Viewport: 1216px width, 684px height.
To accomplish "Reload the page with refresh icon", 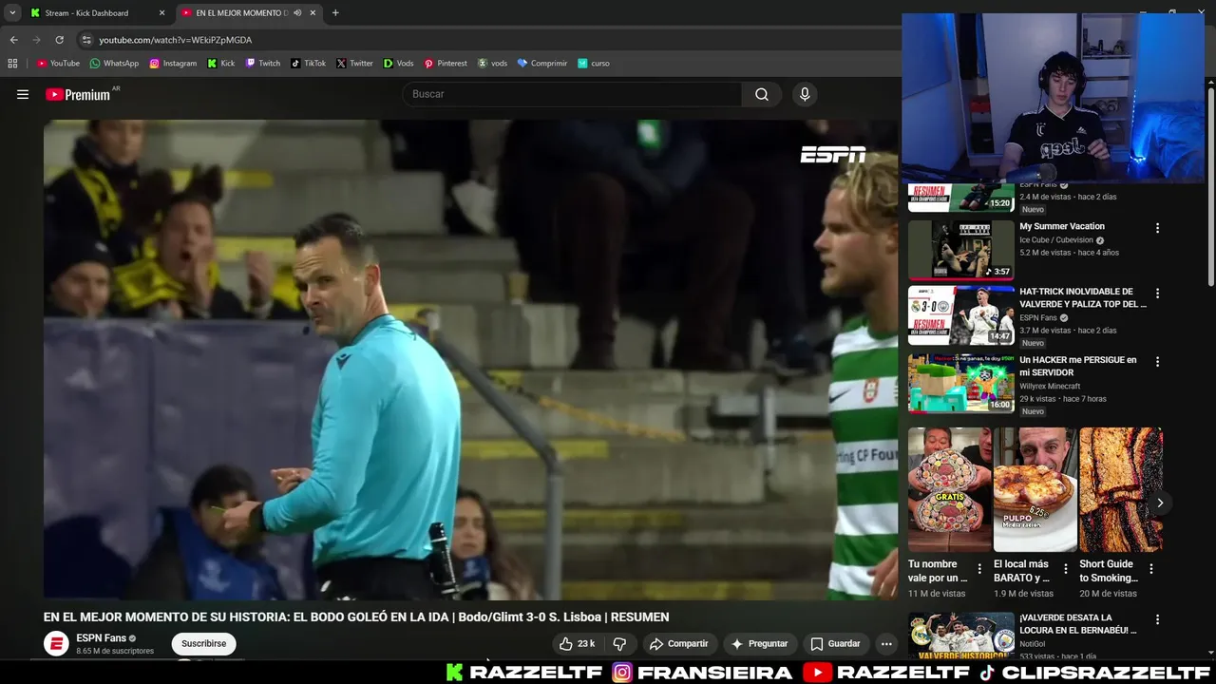I will coord(59,40).
